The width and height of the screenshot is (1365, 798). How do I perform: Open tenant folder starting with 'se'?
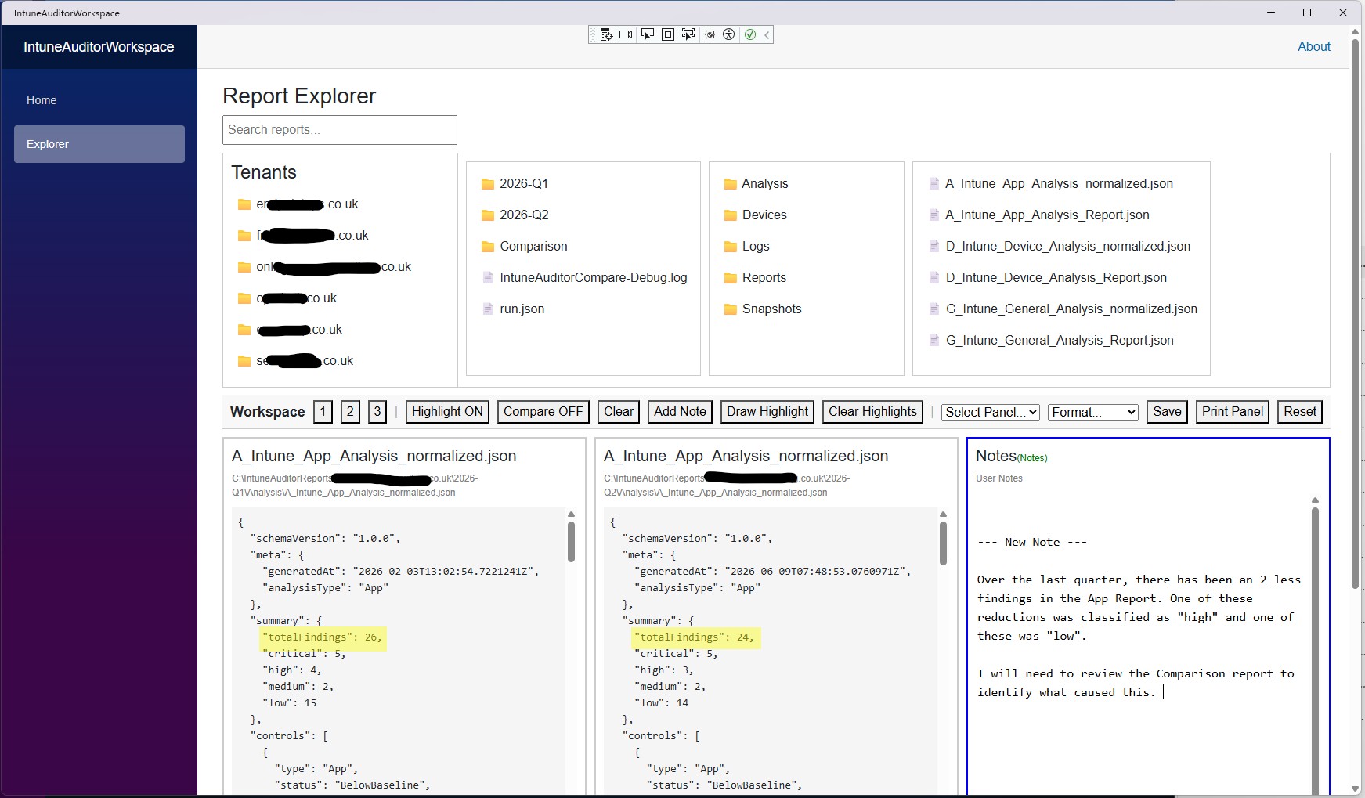pyautogui.click(x=295, y=361)
